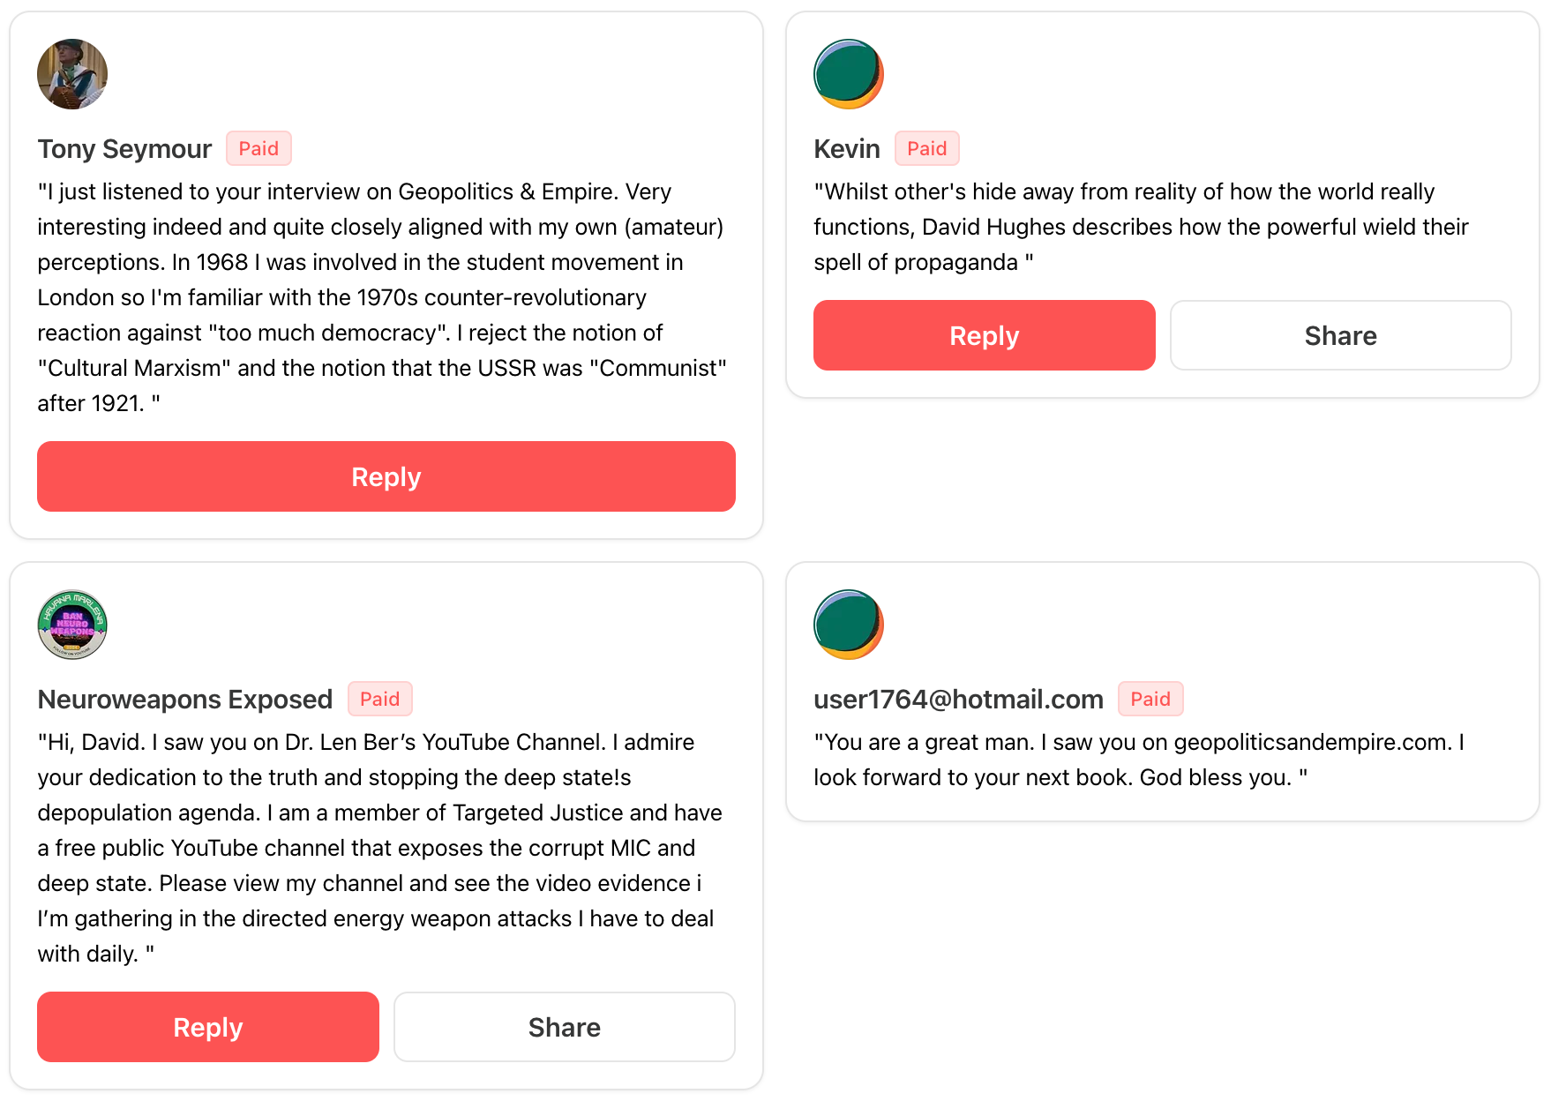The width and height of the screenshot is (1551, 1101).
Task: Click Kevin's green circle avatar
Action: [848, 74]
